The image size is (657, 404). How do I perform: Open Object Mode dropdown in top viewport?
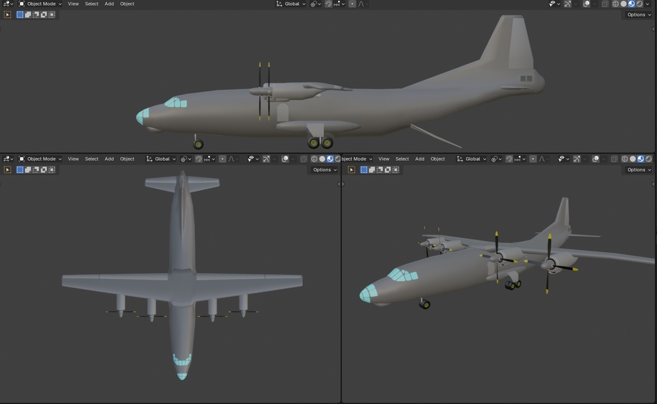click(40, 4)
